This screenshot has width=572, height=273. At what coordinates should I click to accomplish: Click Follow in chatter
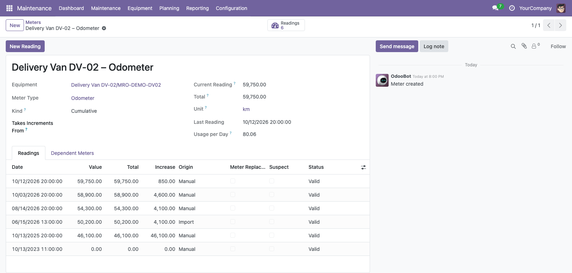558,46
